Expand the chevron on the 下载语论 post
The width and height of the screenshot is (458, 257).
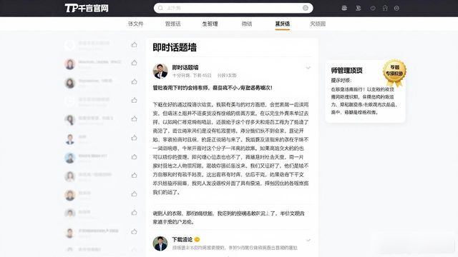308,240
